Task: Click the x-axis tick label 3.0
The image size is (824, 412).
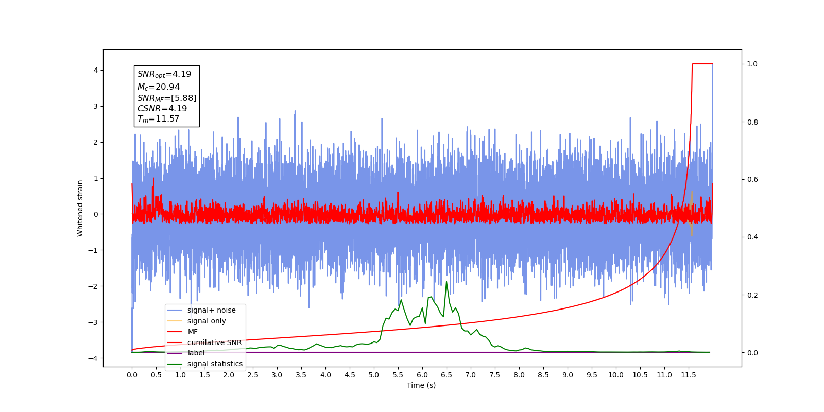Action: coord(277,375)
